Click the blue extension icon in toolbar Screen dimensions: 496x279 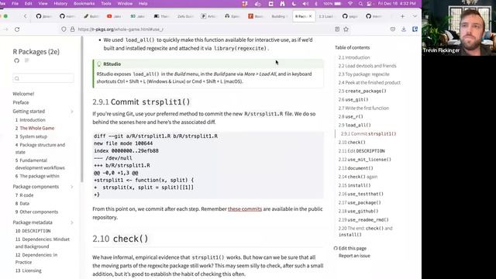click(x=415, y=29)
